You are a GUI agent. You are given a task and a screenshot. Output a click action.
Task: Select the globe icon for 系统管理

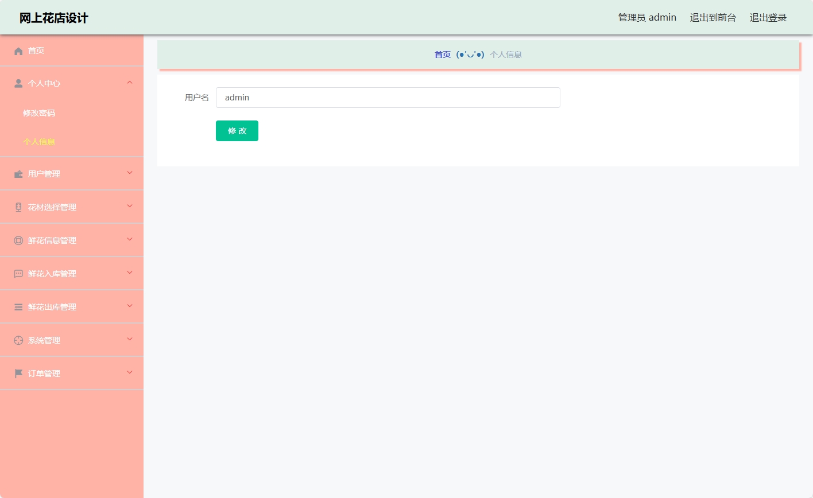(18, 340)
